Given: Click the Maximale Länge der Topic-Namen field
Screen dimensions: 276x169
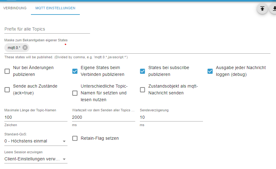Looking at the screenshot, I should 36,117.
